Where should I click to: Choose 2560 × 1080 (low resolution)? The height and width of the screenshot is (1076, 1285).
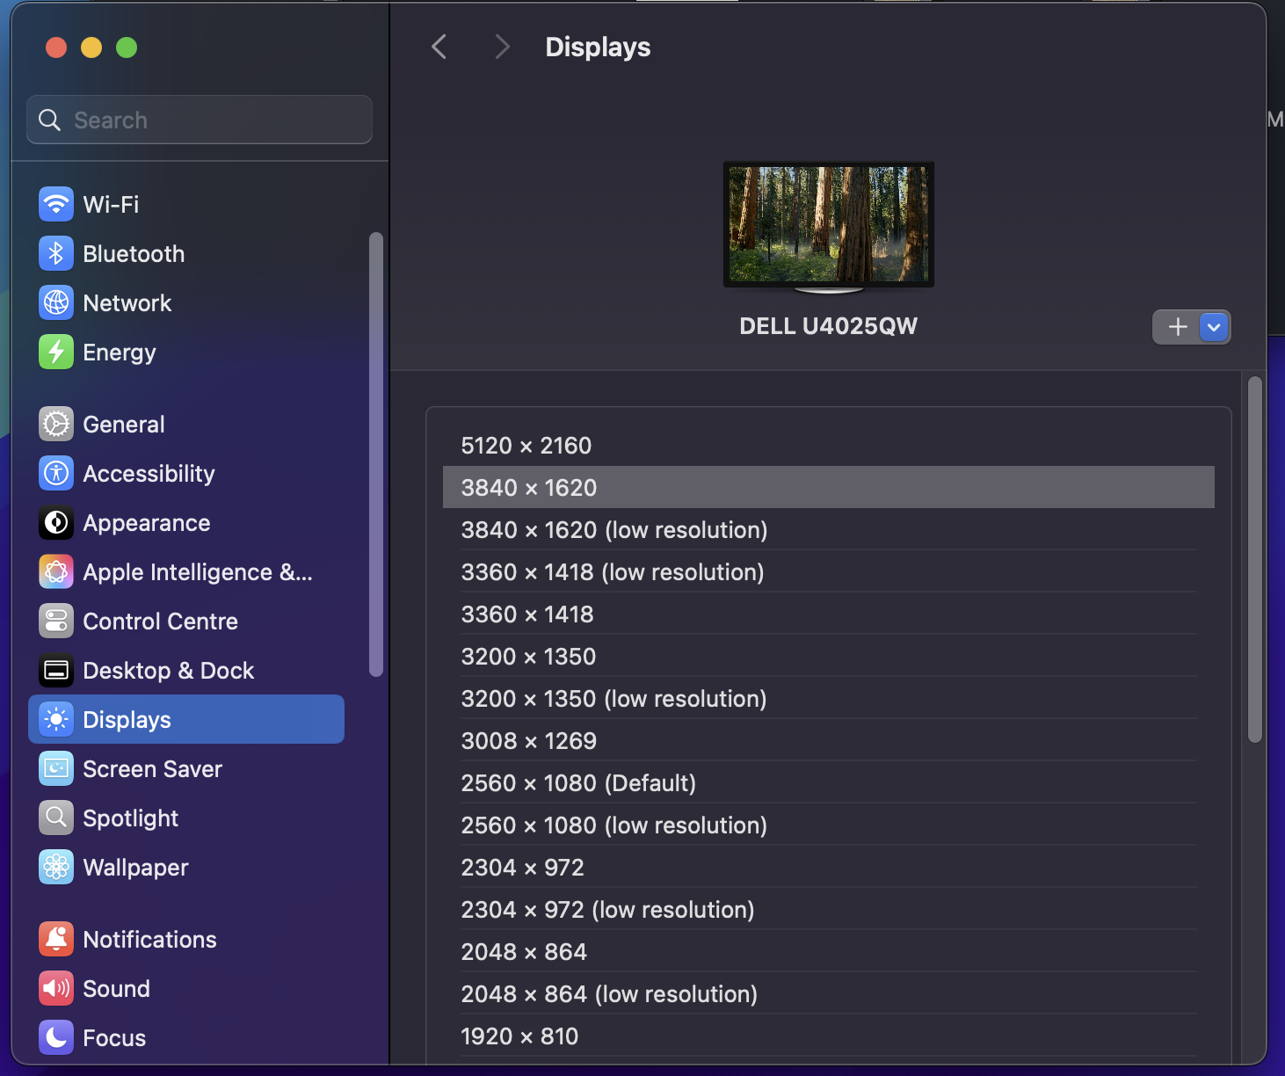coord(829,825)
